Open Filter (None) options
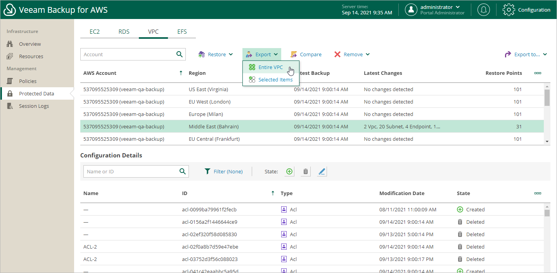Viewport: 557px width, 273px height. (224, 171)
